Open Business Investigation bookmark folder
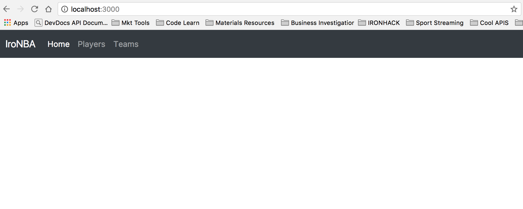The height and width of the screenshot is (209, 523). pos(317,23)
